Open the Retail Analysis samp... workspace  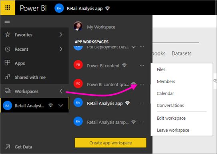click(108, 122)
